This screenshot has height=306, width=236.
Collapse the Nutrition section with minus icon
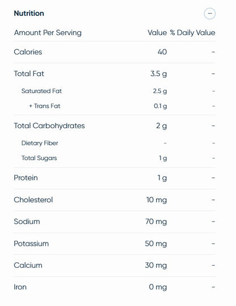210,14
